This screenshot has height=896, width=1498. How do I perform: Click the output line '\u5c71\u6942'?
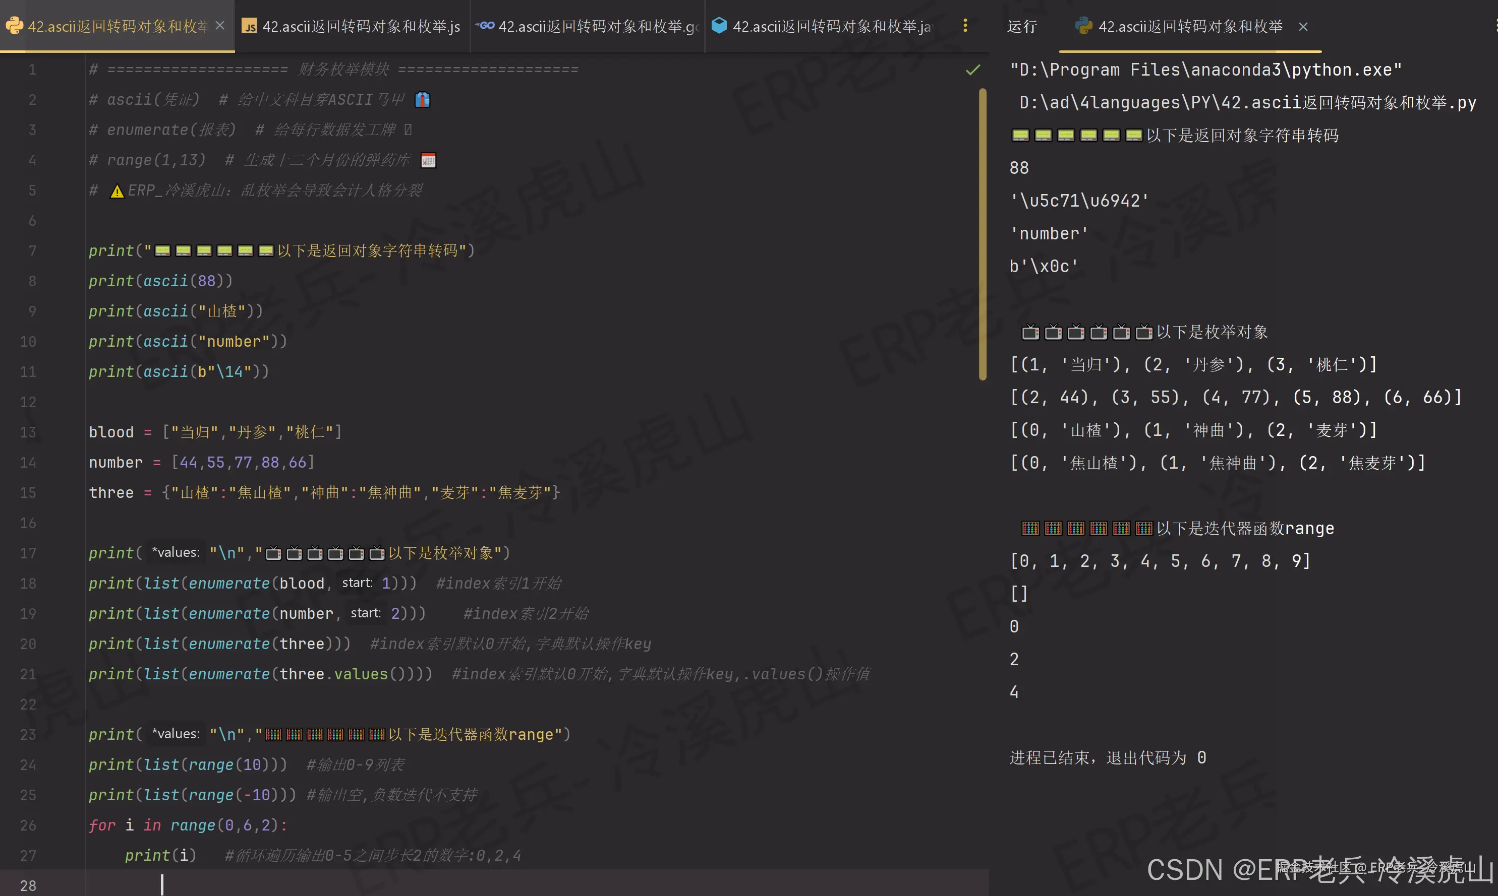pos(1079,201)
